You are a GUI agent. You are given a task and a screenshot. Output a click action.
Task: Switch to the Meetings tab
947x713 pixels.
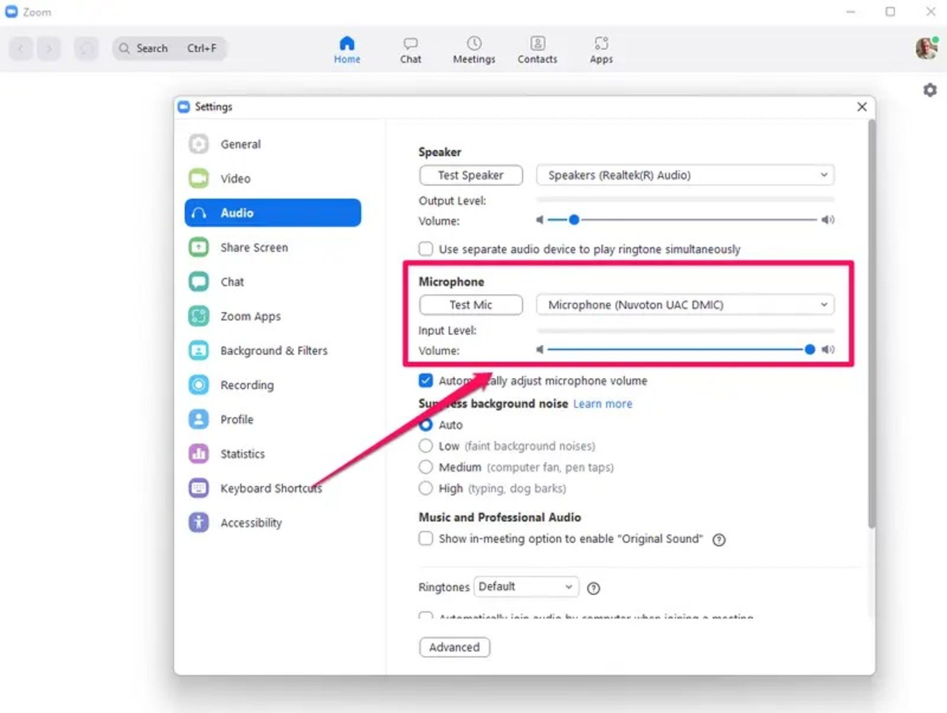click(474, 50)
